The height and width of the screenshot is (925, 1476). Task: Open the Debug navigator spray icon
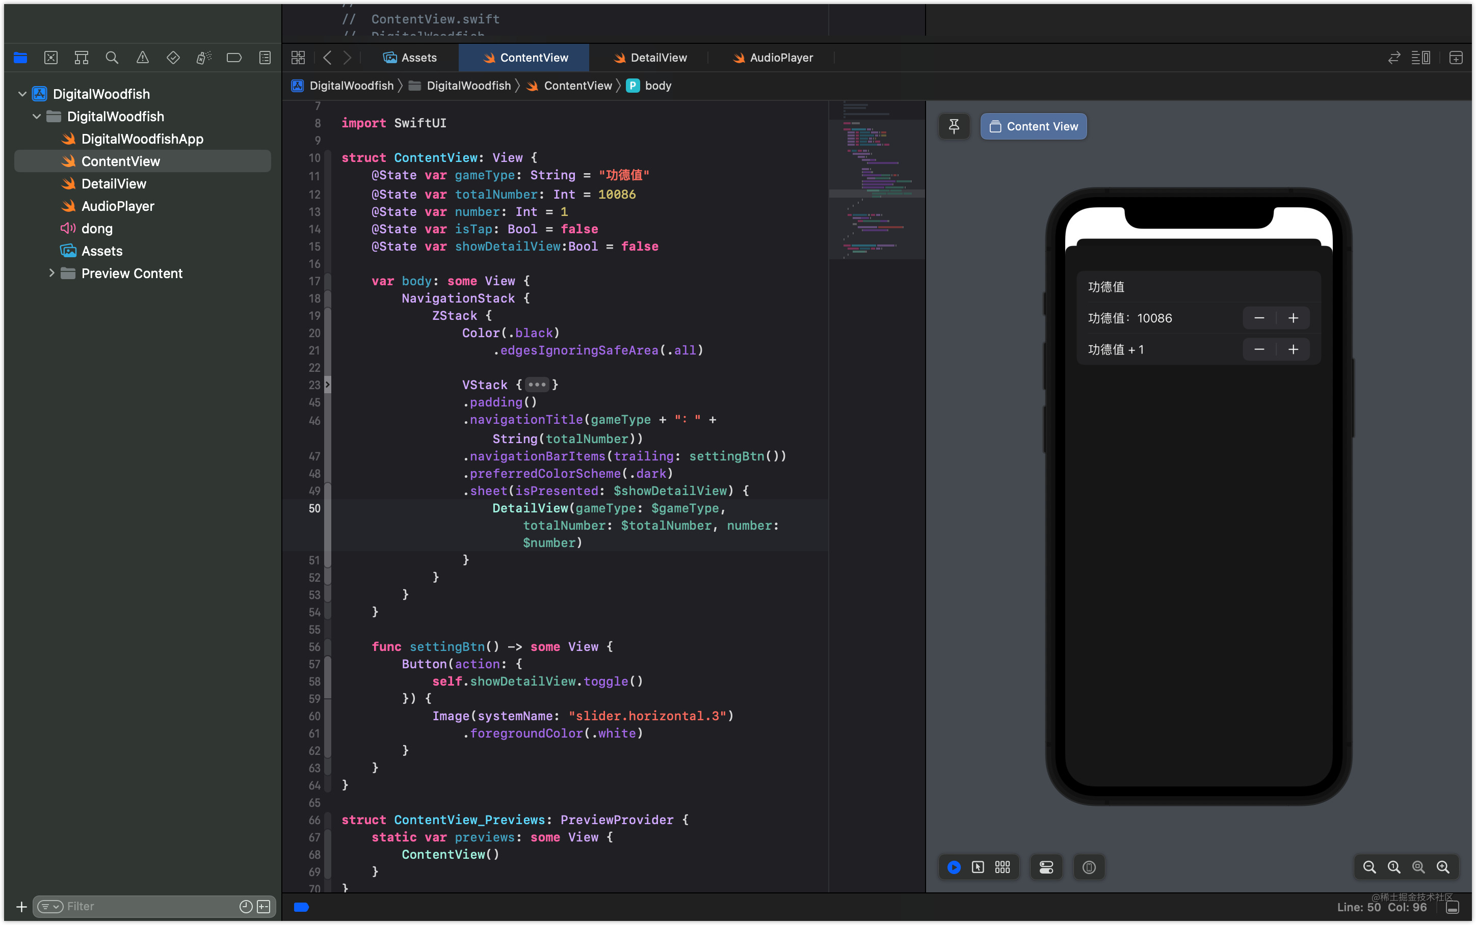pos(204,58)
